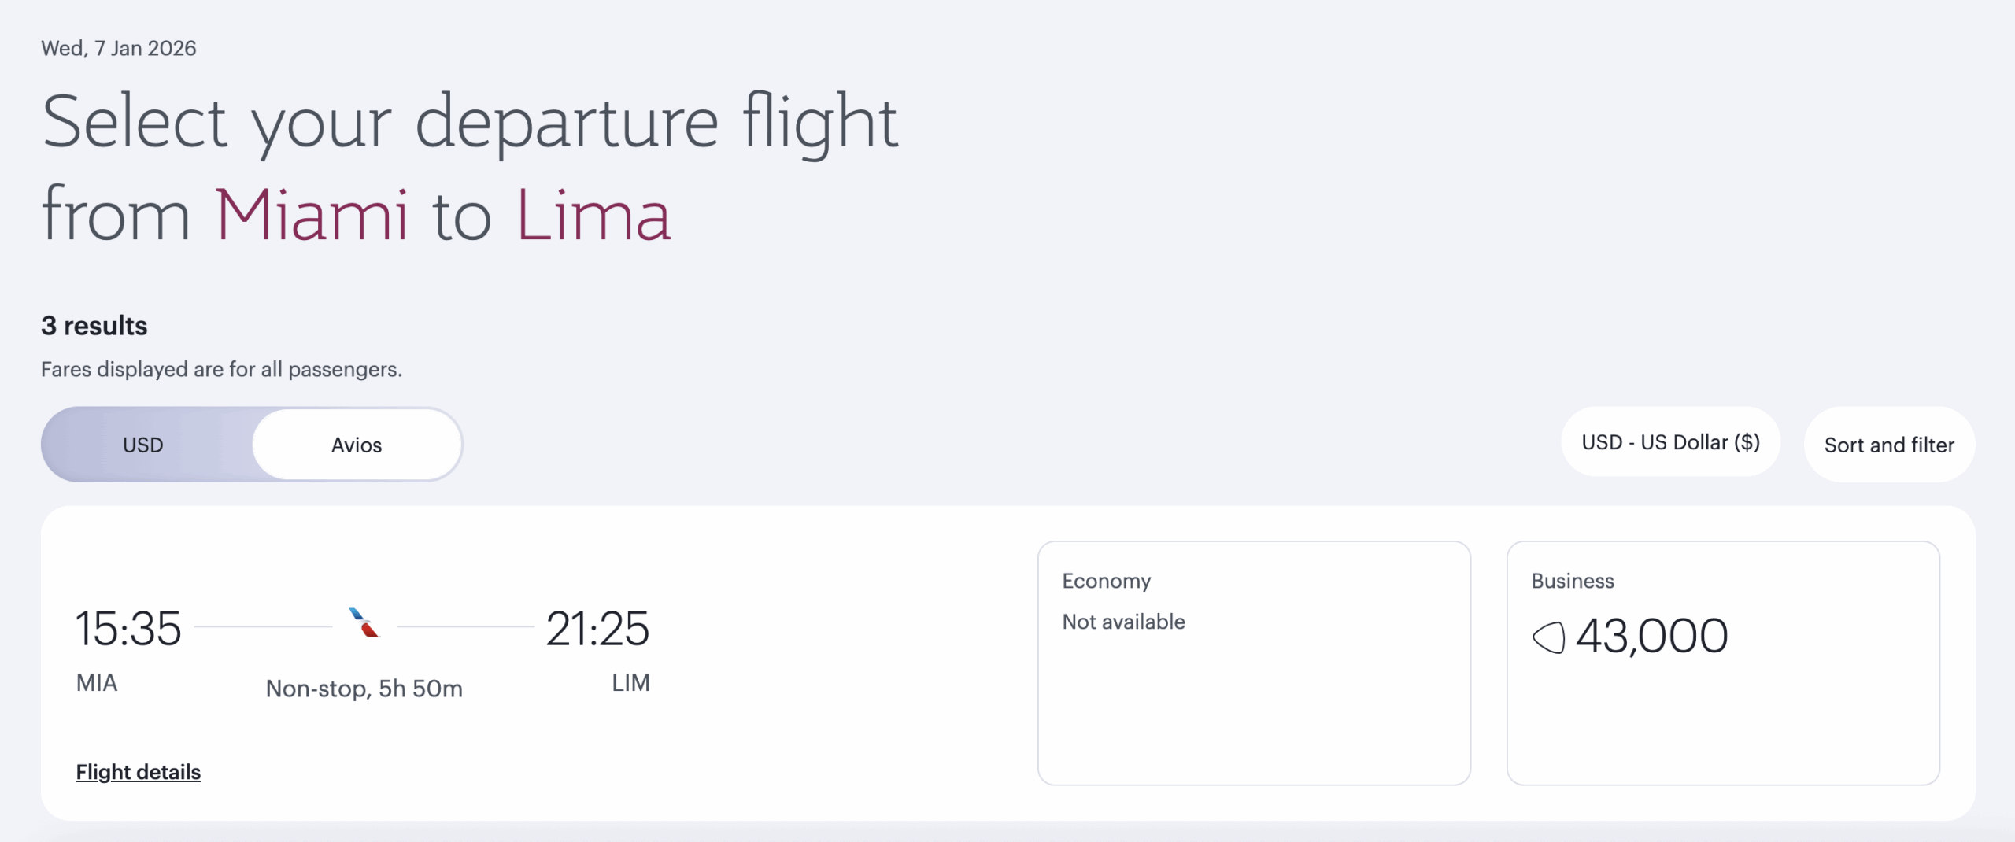Click the Economy Not available fare box
The width and height of the screenshot is (2015, 842).
1253,663
